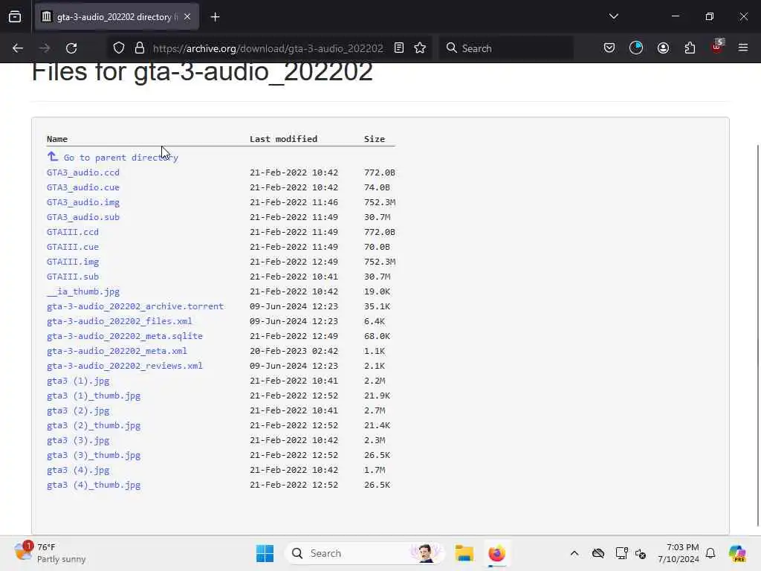
Task: Open gta3 (4).jpg image link
Action: [78, 470]
